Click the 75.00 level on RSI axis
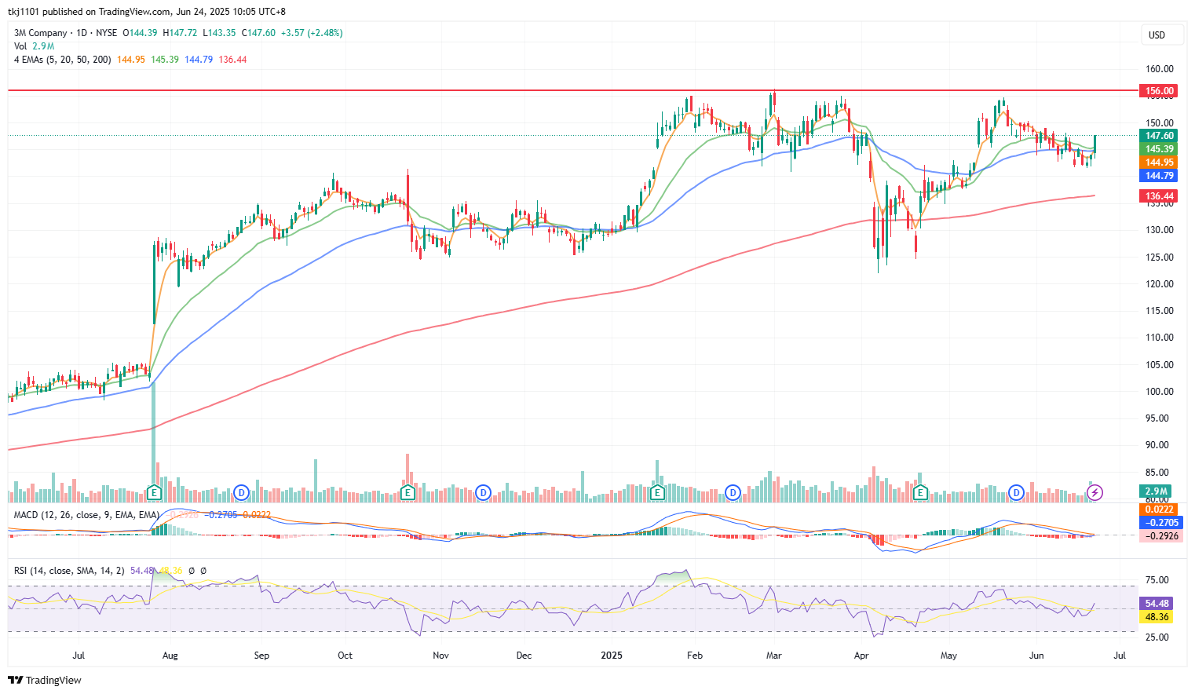This screenshot has width=1195, height=694. click(x=1157, y=580)
